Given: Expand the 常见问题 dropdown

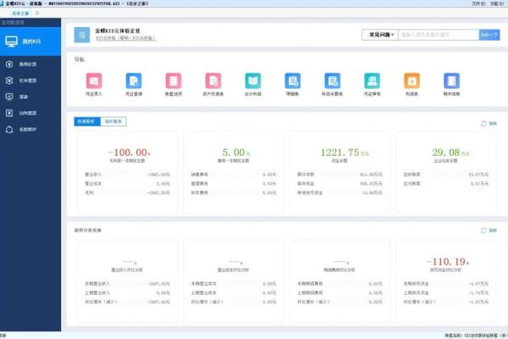Looking at the screenshot, I should pos(380,35).
